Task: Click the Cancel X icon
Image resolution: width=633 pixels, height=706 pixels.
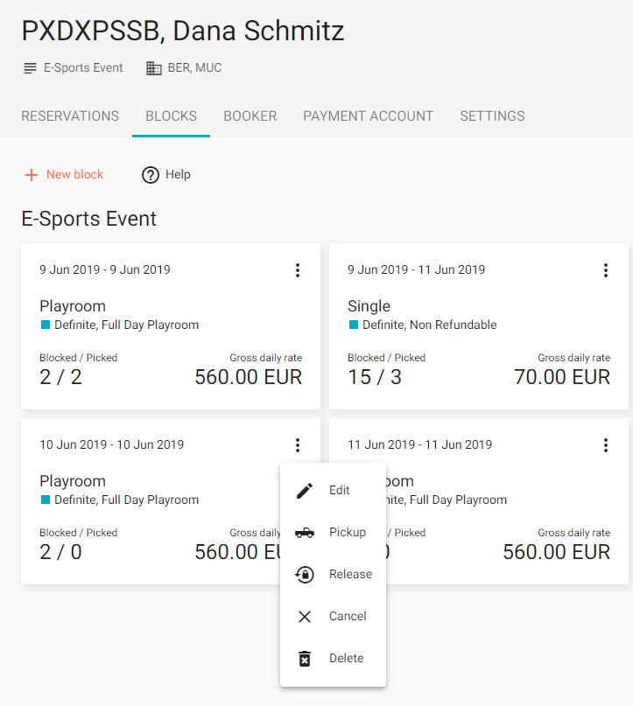Action: pos(305,617)
